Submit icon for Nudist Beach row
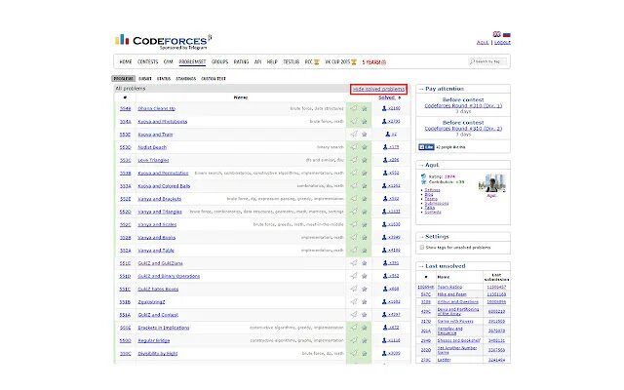The width and height of the screenshot is (624, 390). point(354,147)
